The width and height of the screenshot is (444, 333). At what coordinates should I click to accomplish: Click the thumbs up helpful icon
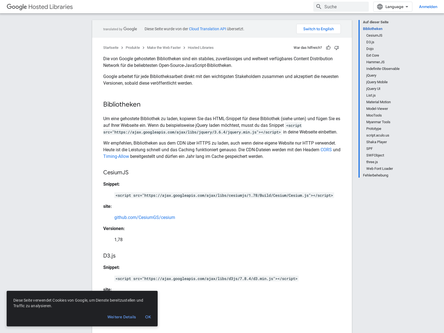click(328, 48)
